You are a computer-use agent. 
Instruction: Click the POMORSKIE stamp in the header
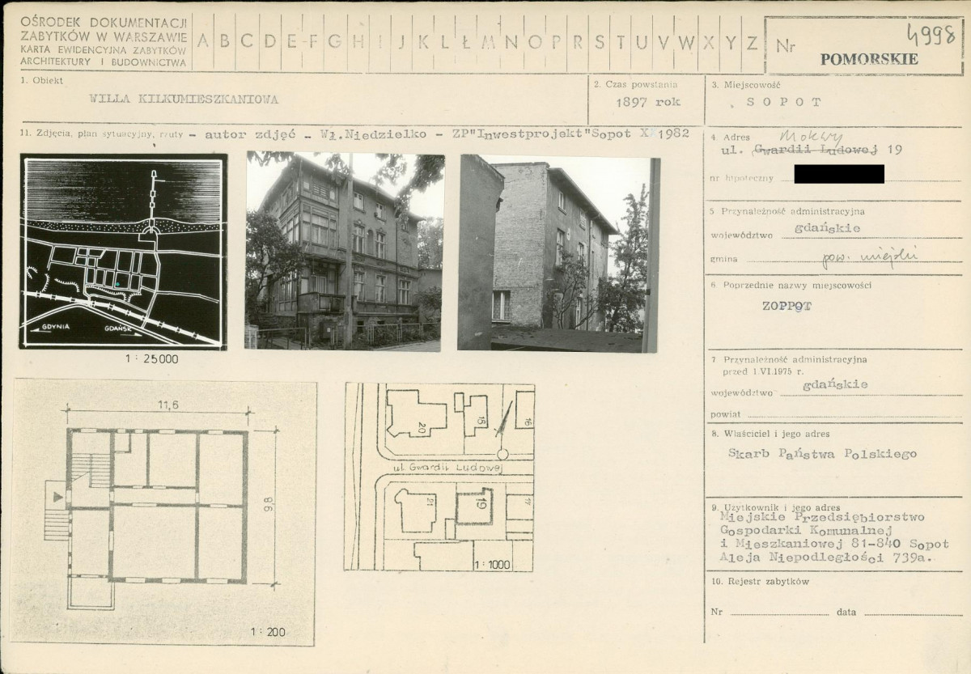(869, 59)
